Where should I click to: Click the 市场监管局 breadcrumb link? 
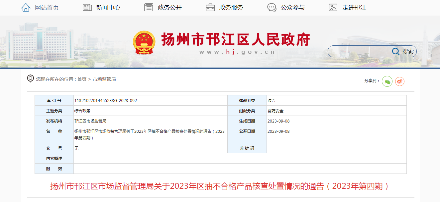(x=104, y=79)
